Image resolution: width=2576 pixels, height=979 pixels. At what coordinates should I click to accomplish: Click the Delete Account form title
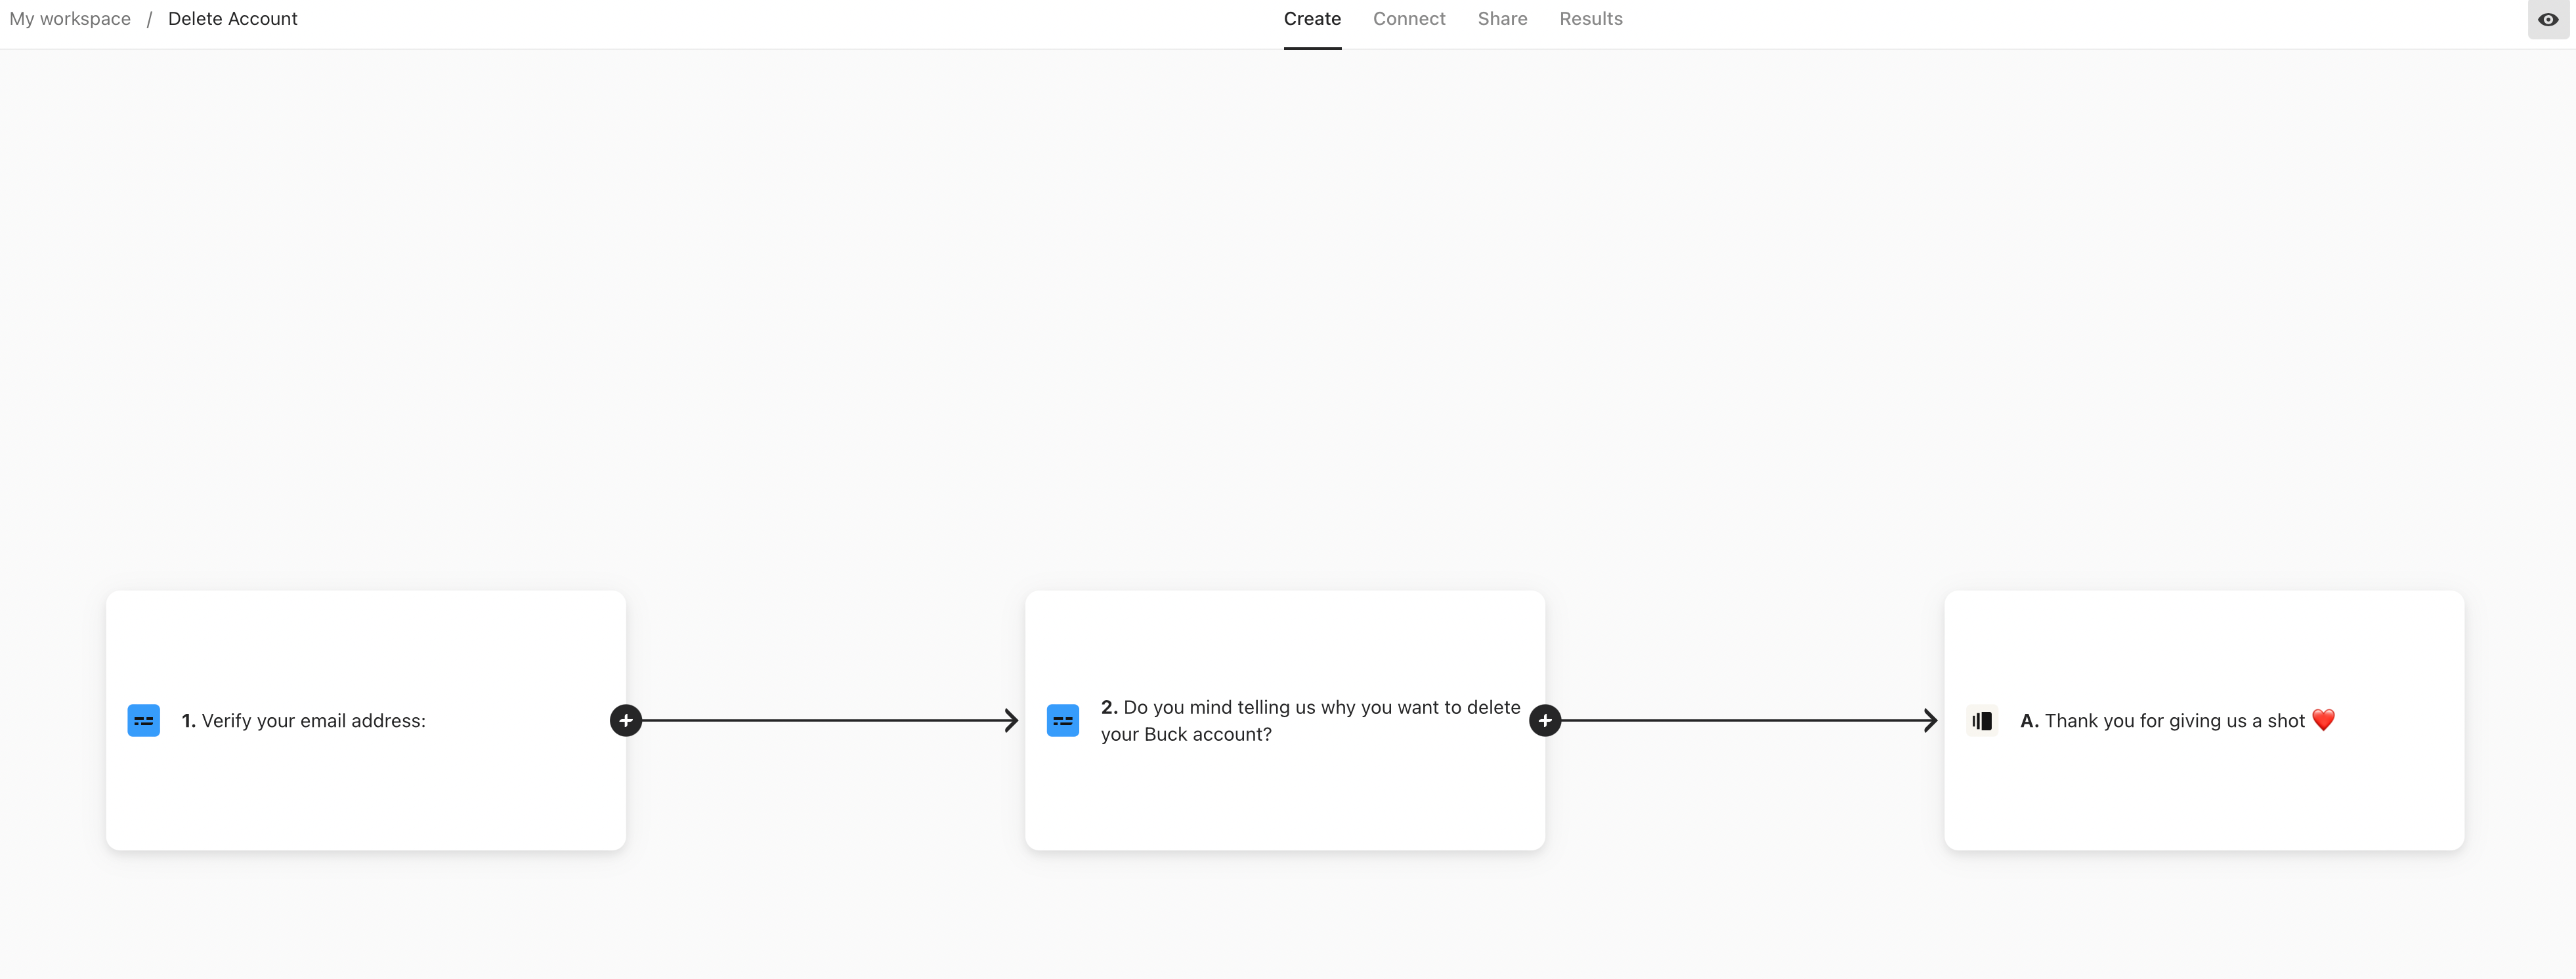pyautogui.click(x=233, y=19)
